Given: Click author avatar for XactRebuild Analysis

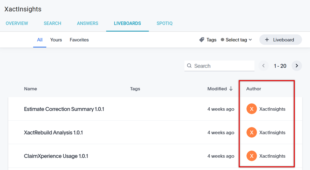Looking at the screenshot, I should pyautogui.click(x=252, y=132).
